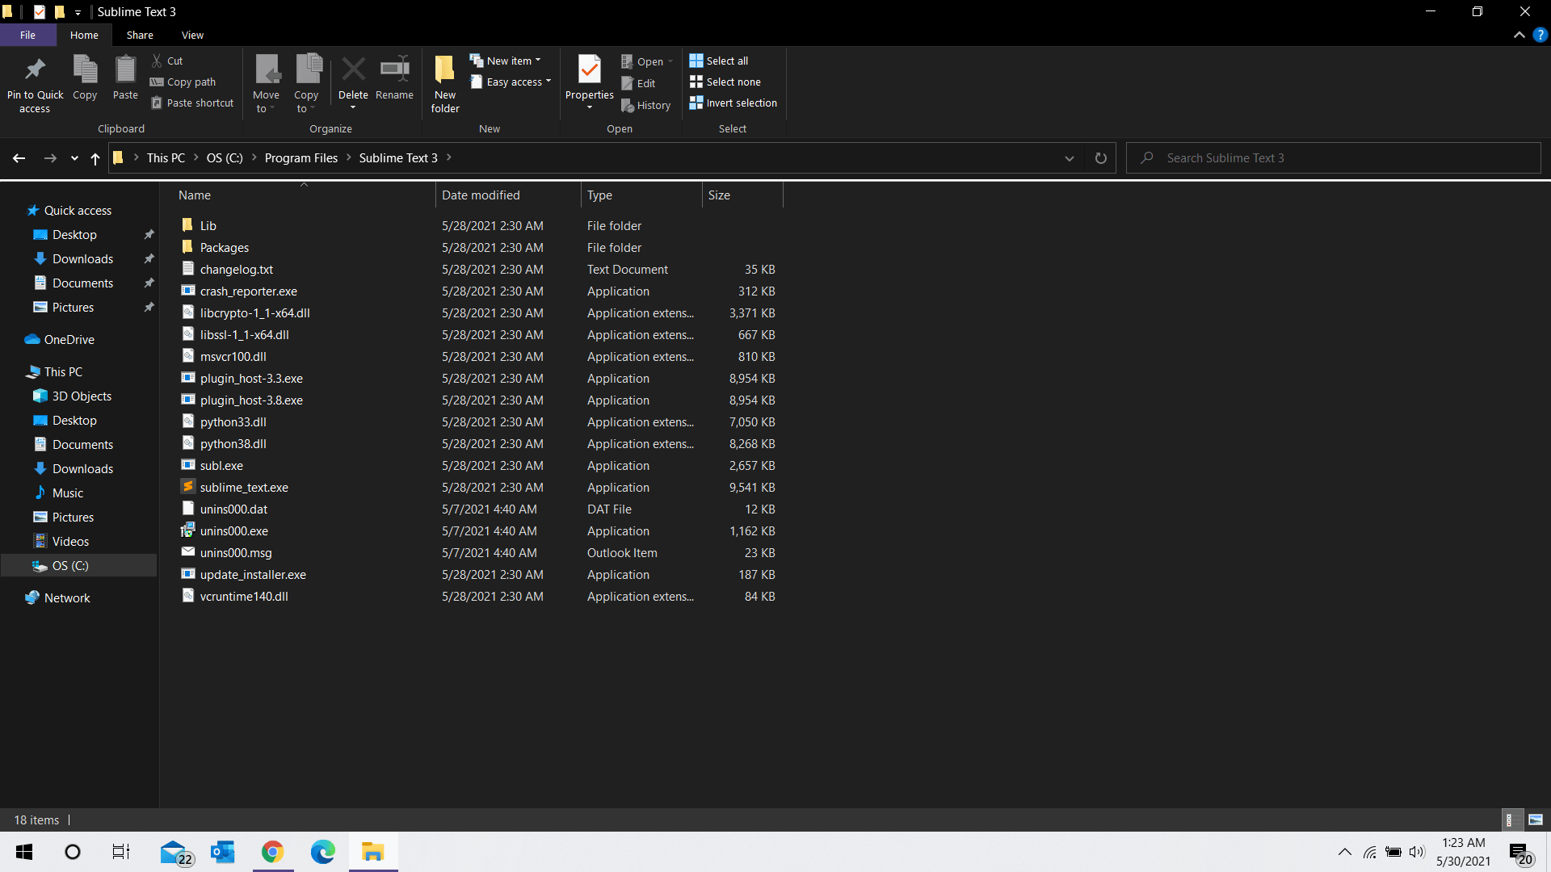
Task: Click the Properties checkmark icon
Action: [x=589, y=70]
